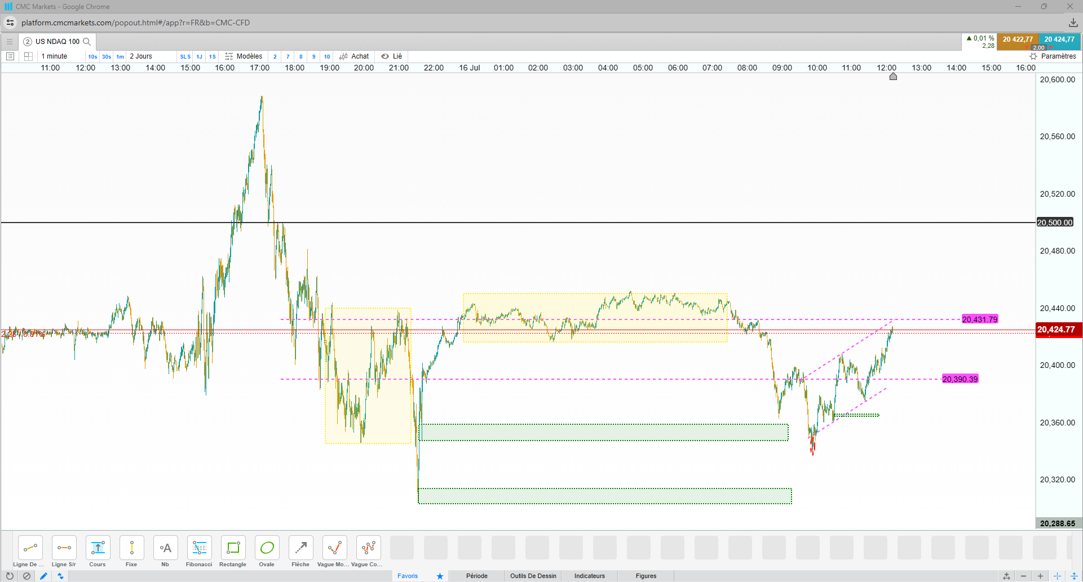Screen dimensions: 1083x582
Task: Choose the Ovale shape tool
Action: pos(267,552)
